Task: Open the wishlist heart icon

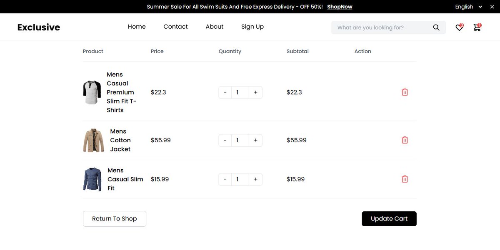Action: (459, 27)
